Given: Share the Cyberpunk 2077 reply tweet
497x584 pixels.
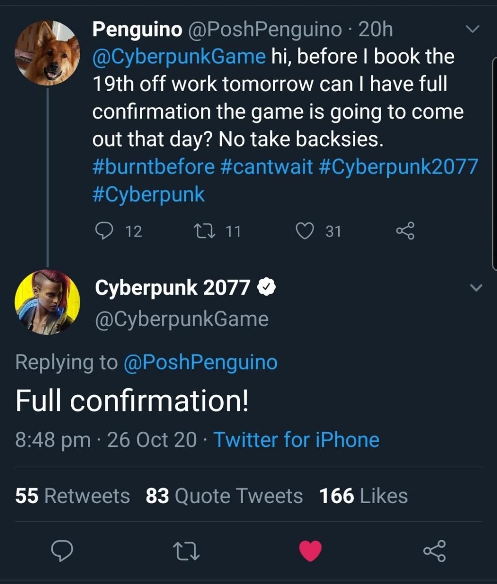Looking at the screenshot, I should tap(434, 551).
